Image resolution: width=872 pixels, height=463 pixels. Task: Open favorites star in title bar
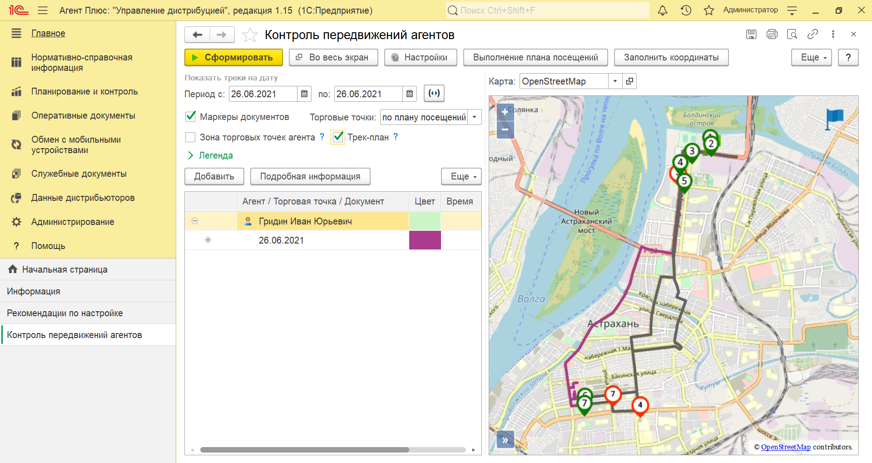[708, 10]
